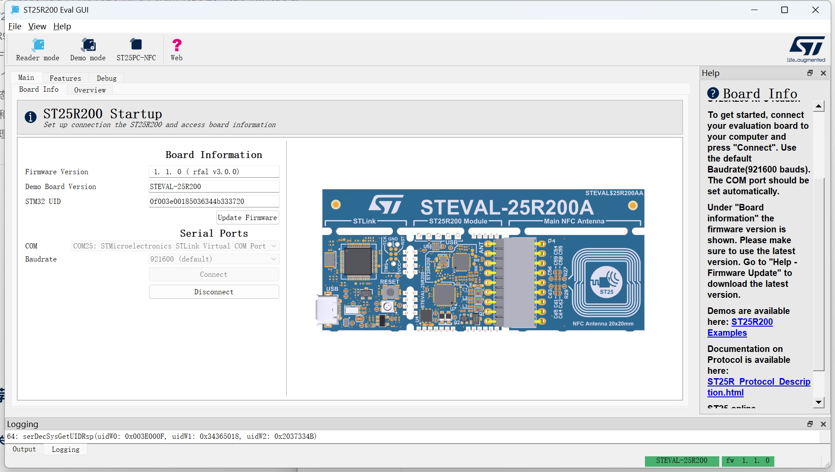Screen dimensions: 835x472
Task: Undock the Logging panel
Action: [x=810, y=424]
